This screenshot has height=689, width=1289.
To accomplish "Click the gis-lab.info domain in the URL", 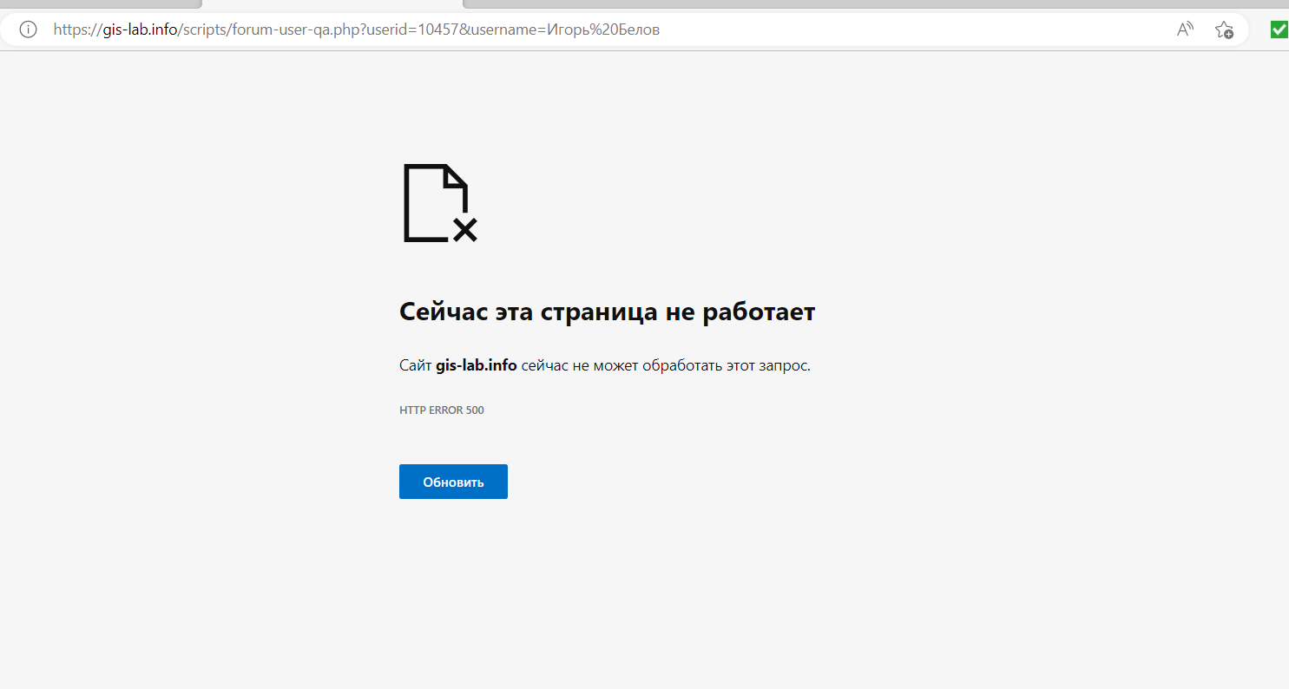I will (140, 30).
